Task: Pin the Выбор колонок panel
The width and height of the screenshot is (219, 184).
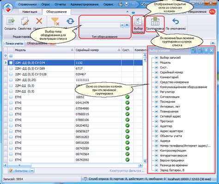Action: (x=206, y=50)
